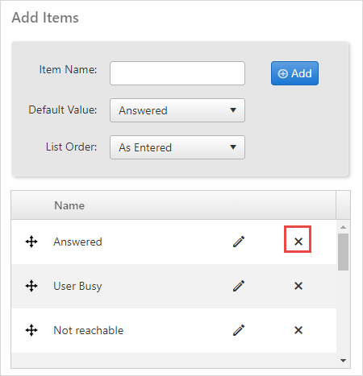Click the Default Value dropdown arrow
Viewport: 363px width, 376px height.
[x=233, y=110]
